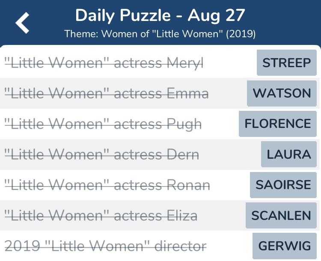Select the clue about actress Ronan

[x=107, y=185]
